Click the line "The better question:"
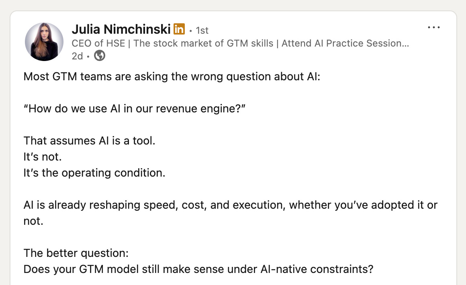 coord(76,253)
